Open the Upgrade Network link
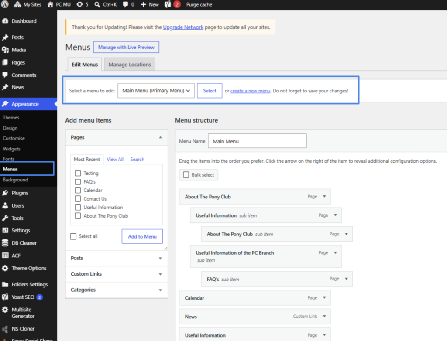The image size is (447, 341). point(183,27)
